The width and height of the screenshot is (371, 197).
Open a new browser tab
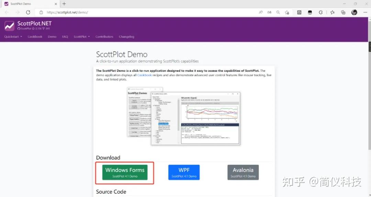pos(64,4)
